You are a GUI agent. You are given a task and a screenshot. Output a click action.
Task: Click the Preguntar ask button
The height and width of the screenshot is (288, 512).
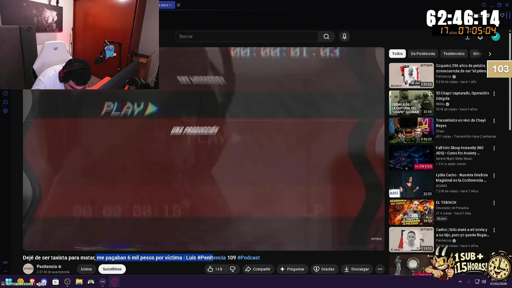292,269
